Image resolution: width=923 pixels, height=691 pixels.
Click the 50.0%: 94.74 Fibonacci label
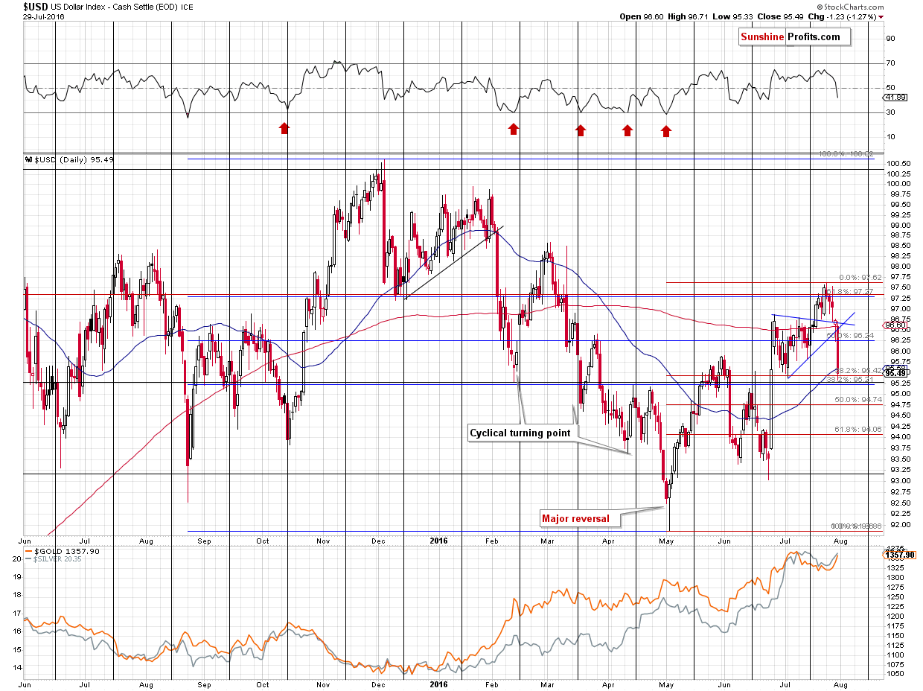[x=857, y=400]
